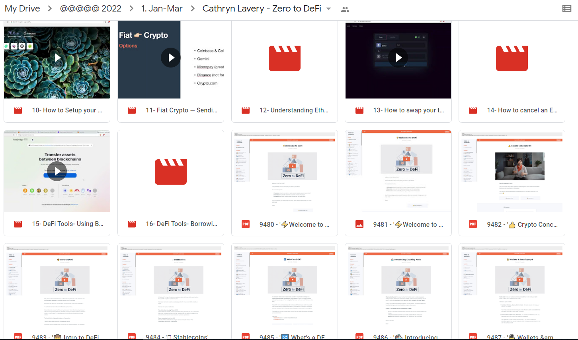Select file name 9482 Crypto Conc

tap(522, 224)
